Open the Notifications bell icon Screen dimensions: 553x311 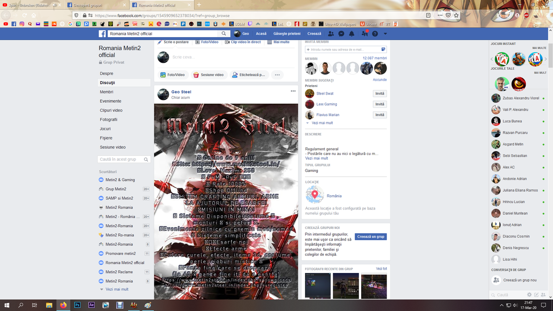pos(352,34)
